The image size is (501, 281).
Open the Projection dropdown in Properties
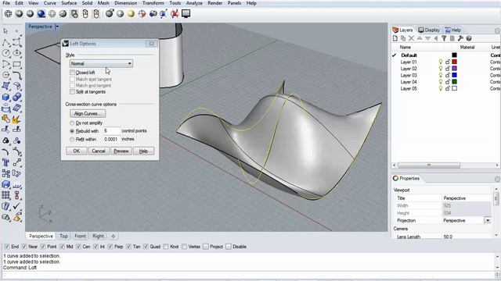tap(487, 220)
